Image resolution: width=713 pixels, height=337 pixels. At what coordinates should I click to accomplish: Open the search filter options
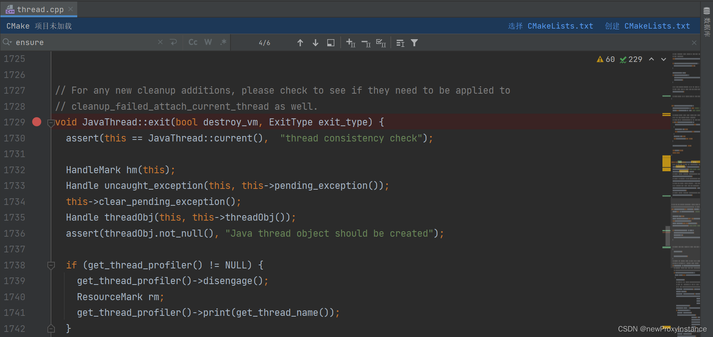414,43
